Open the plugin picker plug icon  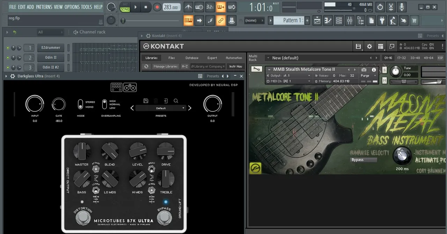pyautogui.click(x=382, y=21)
